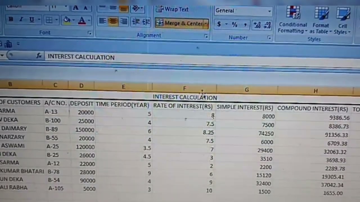Align text right
The height and width of the screenshot is (202, 360).
click(123, 22)
